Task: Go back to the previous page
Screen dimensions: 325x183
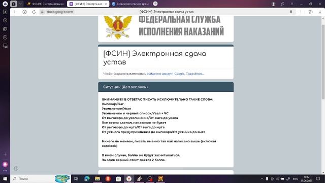Action: (x=15, y=12)
